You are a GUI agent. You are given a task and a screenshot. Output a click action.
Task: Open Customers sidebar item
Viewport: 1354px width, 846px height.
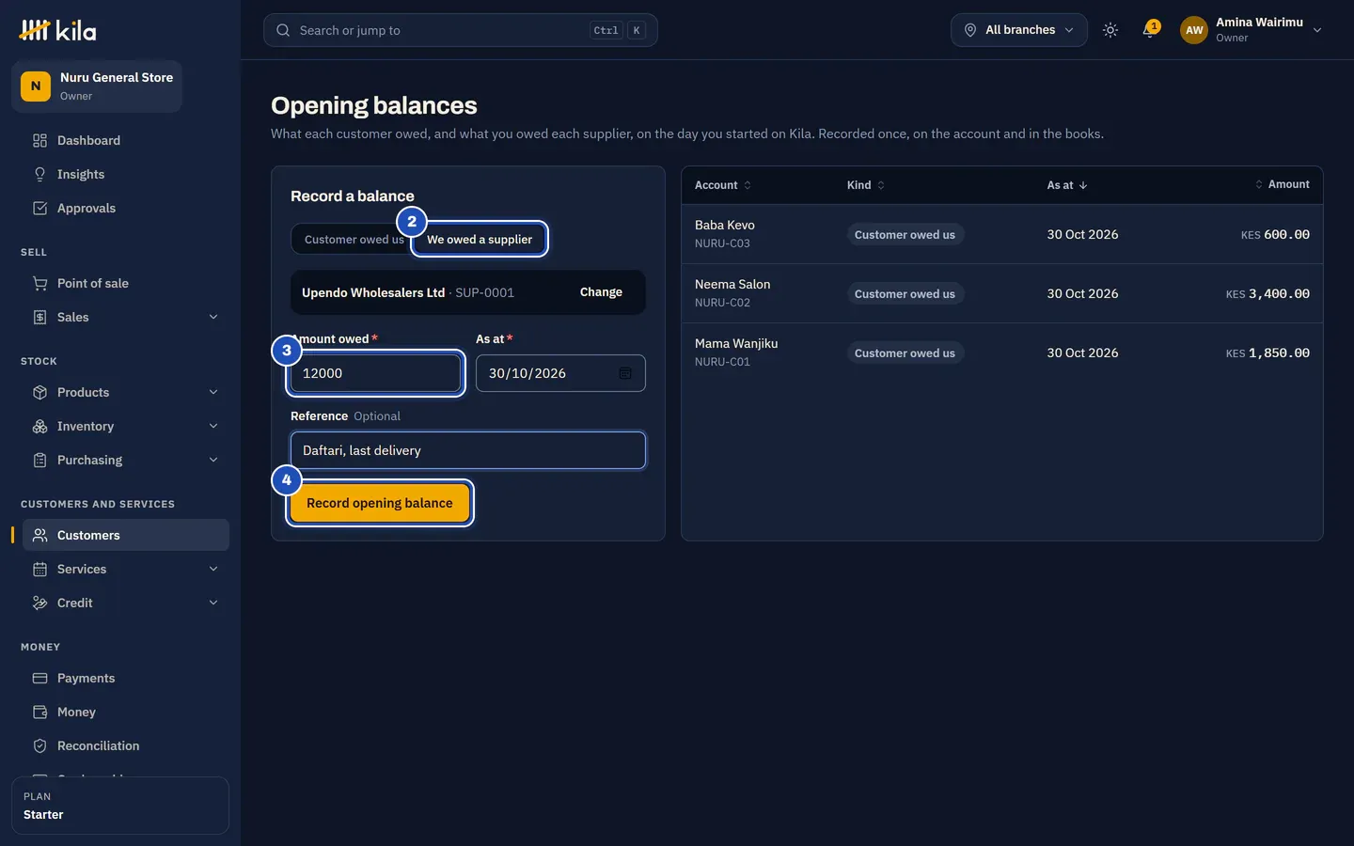(x=126, y=535)
